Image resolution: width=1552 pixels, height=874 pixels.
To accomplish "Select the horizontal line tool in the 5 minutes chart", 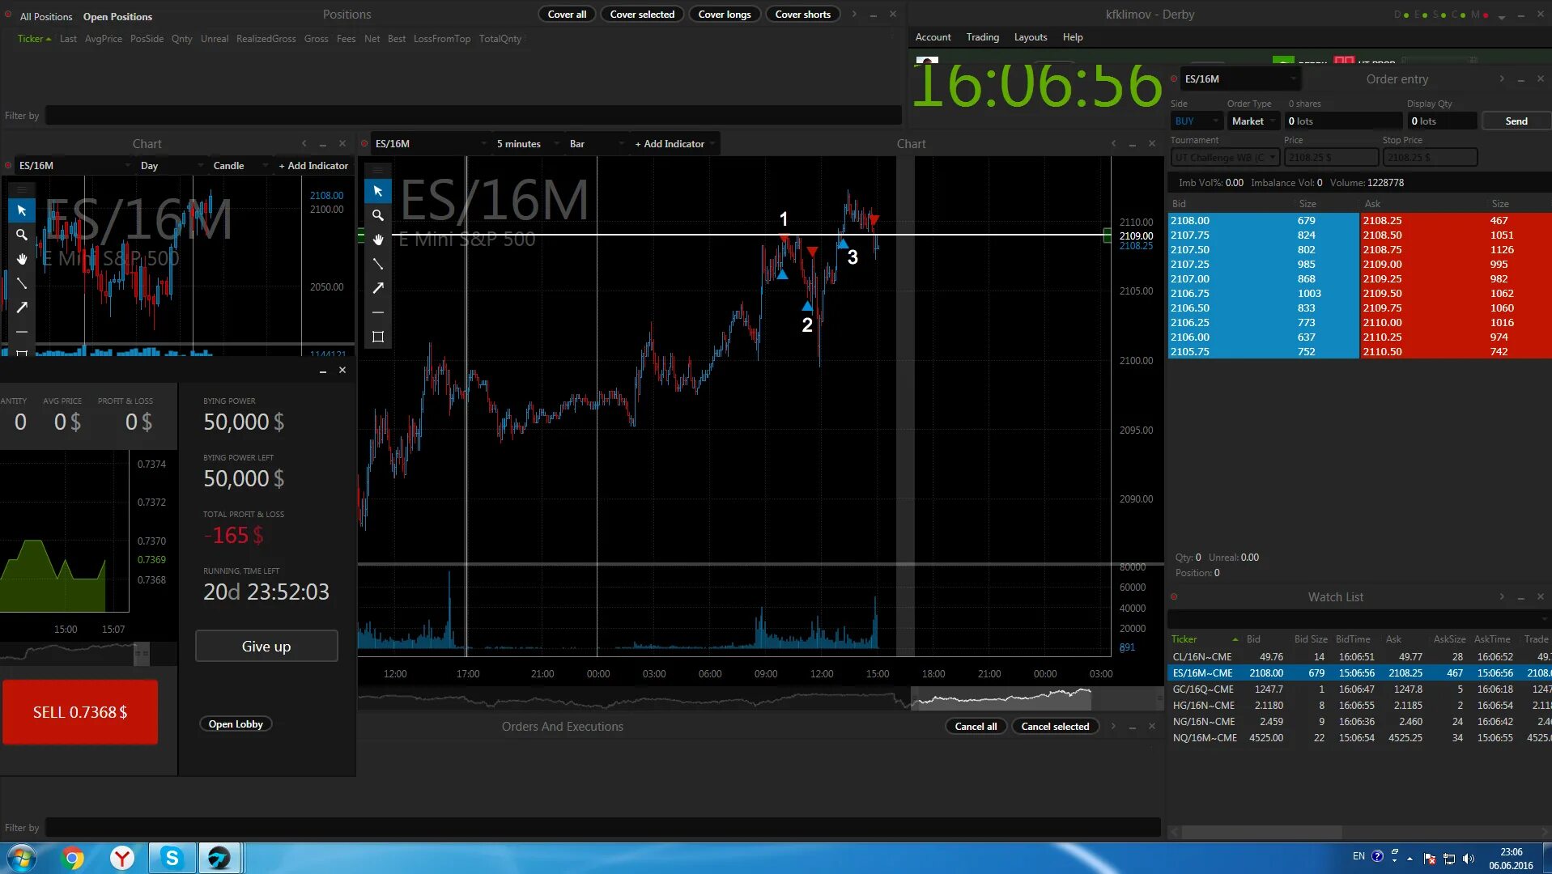I will coord(378,312).
